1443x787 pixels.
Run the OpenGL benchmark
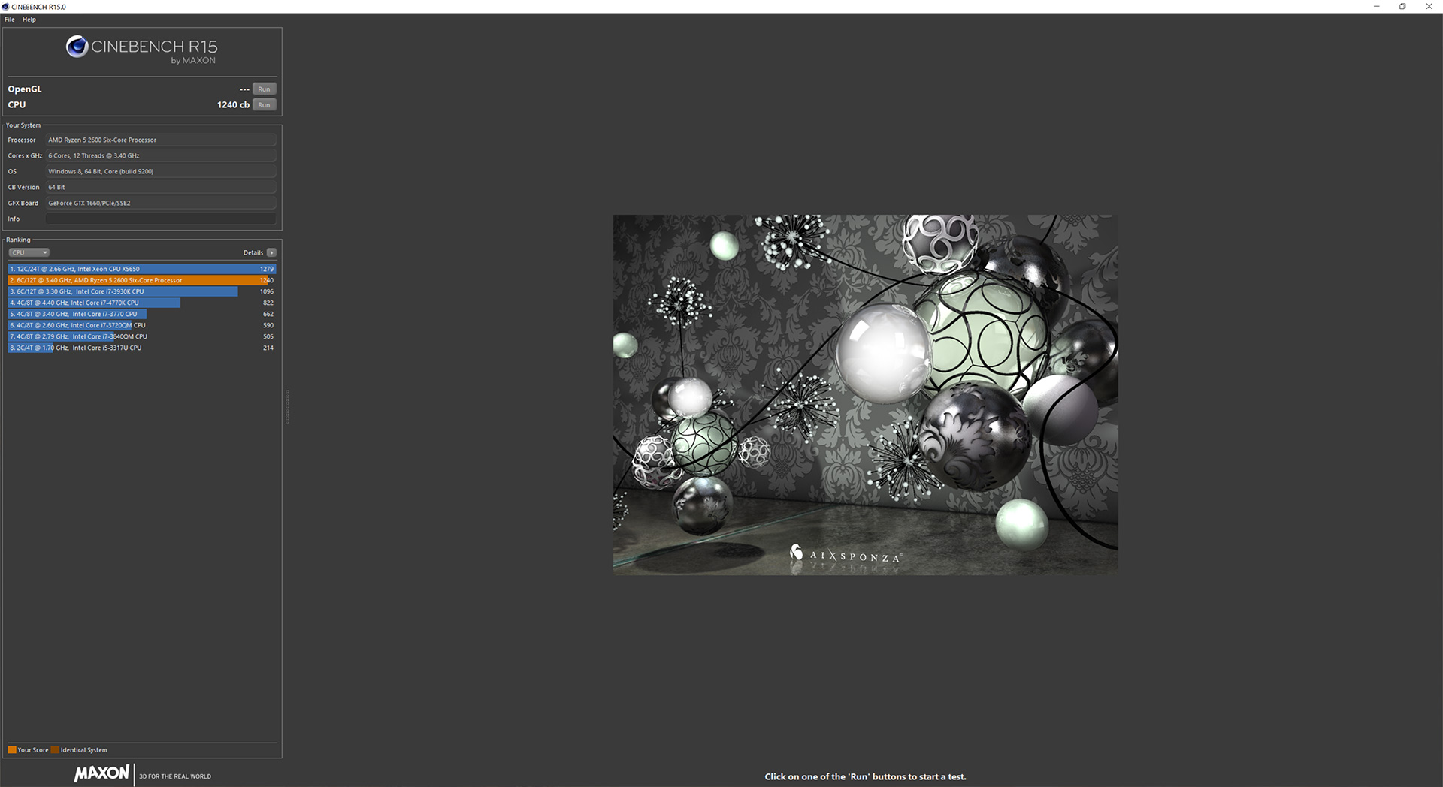coord(264,89)
